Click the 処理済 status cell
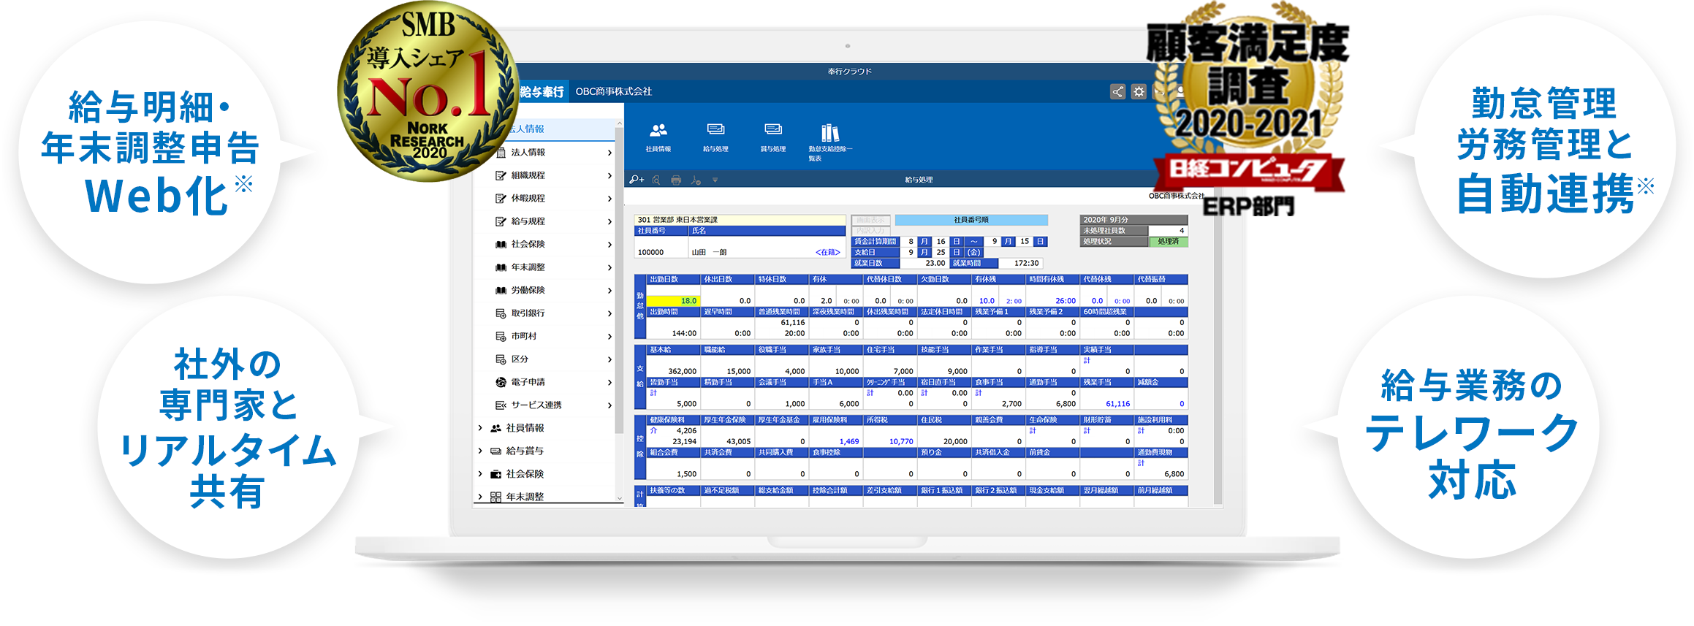This screenshot has height=626, width=1694. point(1168,242)
